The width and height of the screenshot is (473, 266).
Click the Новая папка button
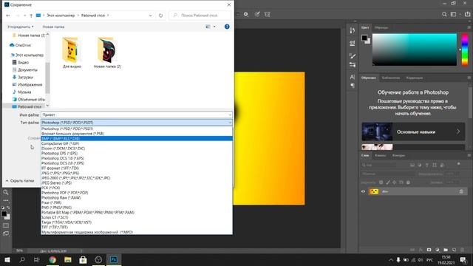coord(53,27)
